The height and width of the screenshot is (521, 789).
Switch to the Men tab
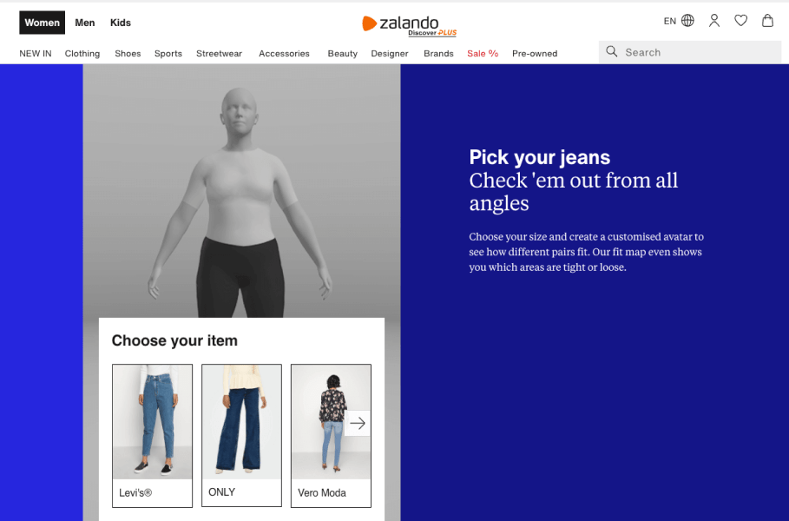[x=85, y=23]
